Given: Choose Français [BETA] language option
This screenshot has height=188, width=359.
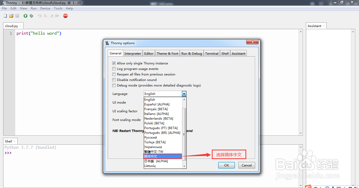Looking at the screenshot, I should pos(163,109).
